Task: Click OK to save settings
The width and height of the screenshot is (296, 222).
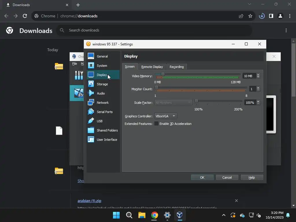Action: pyautogui.click(x=202, y=177)
